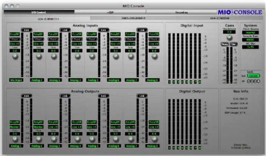Toggle phantom power on Mic Input

15,39
